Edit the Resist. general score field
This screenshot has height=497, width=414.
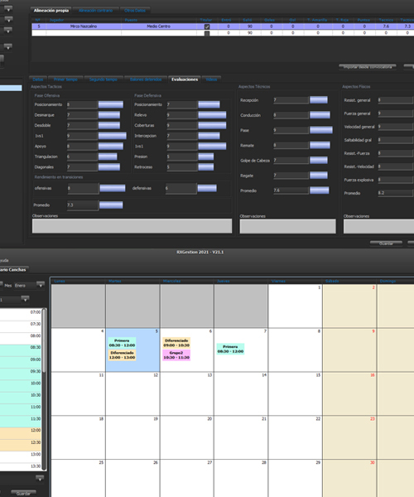point(396,100)
